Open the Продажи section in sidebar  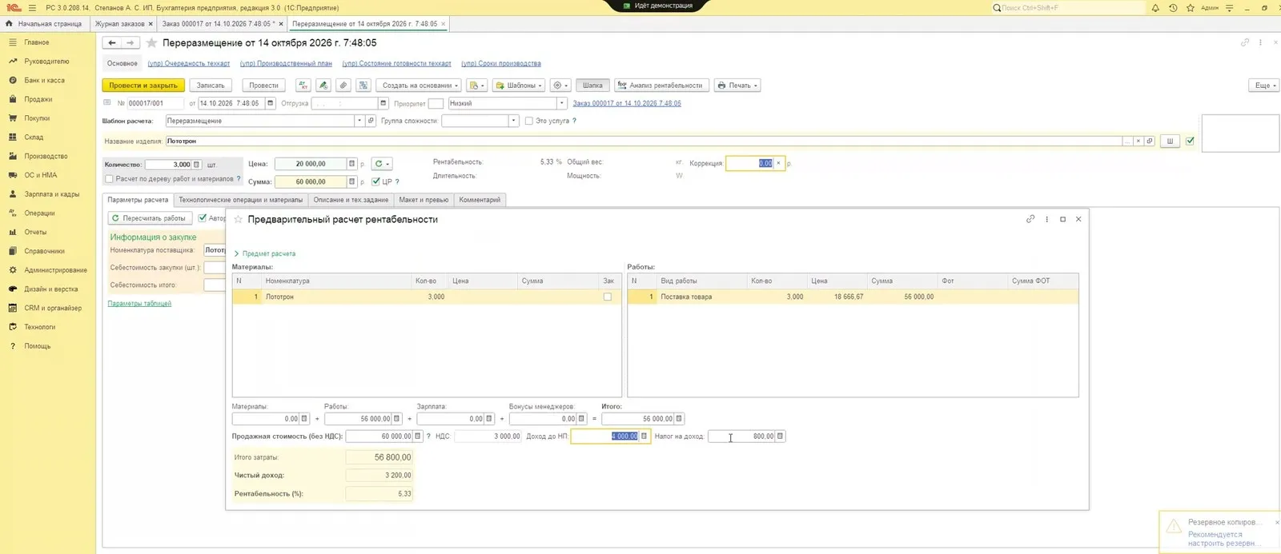38,99
